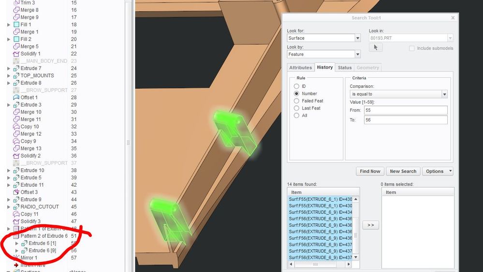The height and width of the screenshot is (272, 483).
Task: Click the Offset 3 feature icon
Action: (16, 192)
